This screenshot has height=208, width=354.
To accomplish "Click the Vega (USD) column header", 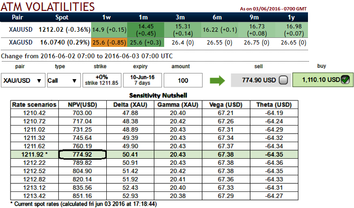I will (226, 105).
